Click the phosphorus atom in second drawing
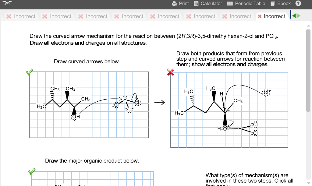312x186 pixels. pos(240,128)
